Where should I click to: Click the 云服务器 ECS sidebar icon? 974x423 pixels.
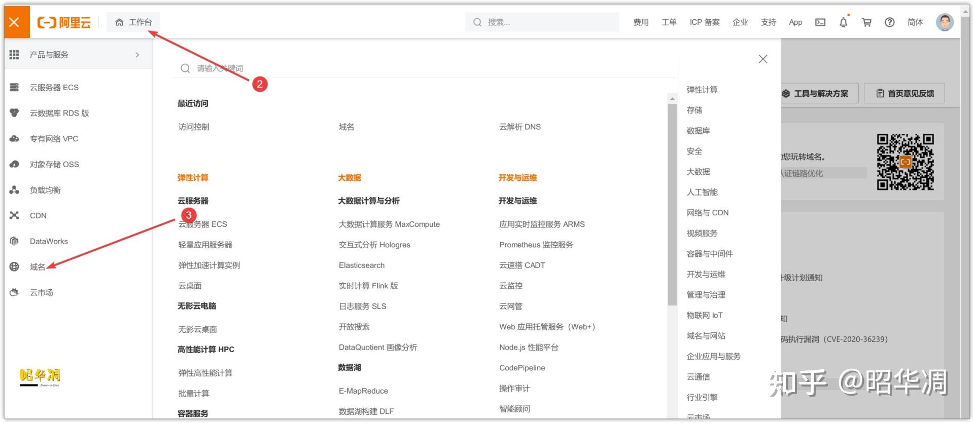[x=14, y=88]
